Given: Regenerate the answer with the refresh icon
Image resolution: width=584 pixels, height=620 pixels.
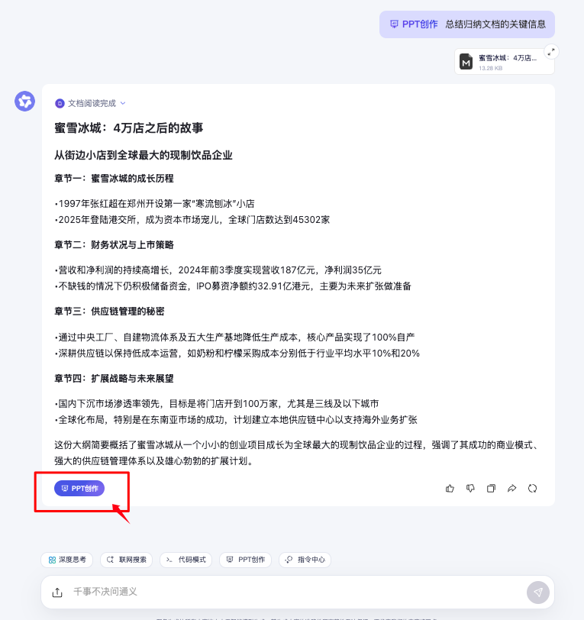Looking at the screenshot, I should coord(532,489).
